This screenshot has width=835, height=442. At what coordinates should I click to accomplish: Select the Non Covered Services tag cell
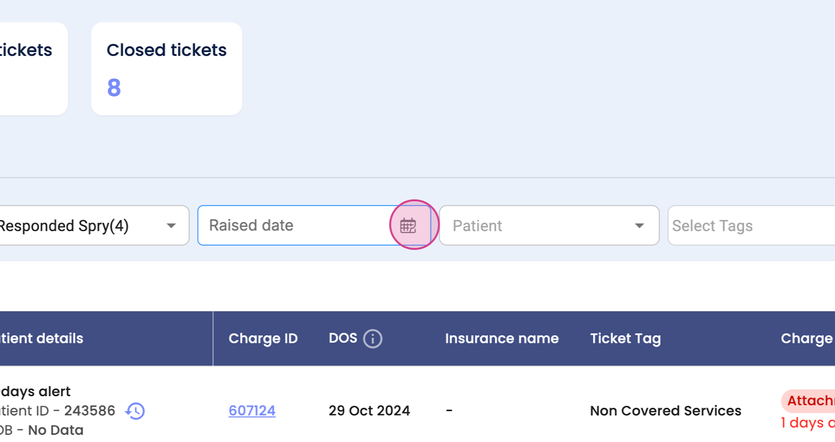tap(665, 411)
